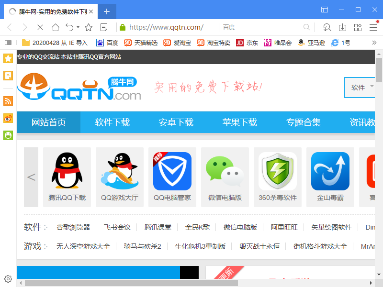Open the 矢量绘图软件 link
The image size is (383, 287).
point(331,227)
